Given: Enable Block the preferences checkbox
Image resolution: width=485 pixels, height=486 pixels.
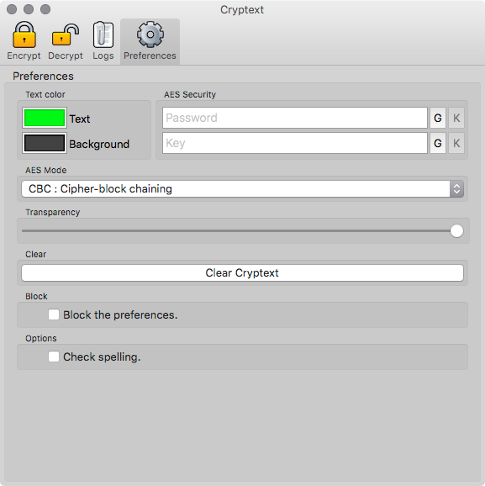Looking at the screenshot, I should click(54, 314).
